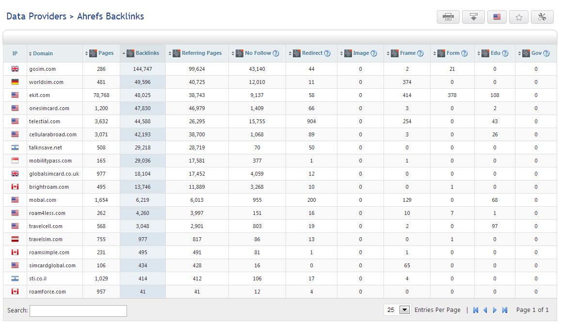Open the wrench and screwdriver settings
This screenshot has width=561, height=327.
tap(542, 17)
